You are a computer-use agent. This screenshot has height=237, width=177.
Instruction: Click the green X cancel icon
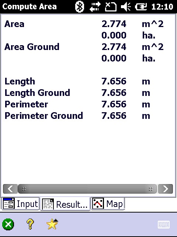[8, 224]
